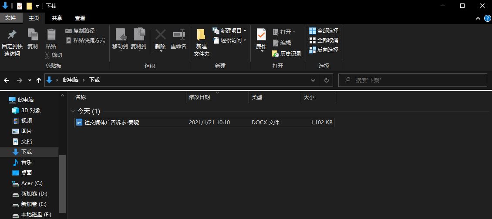Collapse the ribbon with the chevron
This screenshot has width=492, height=219.
point(478,18)
